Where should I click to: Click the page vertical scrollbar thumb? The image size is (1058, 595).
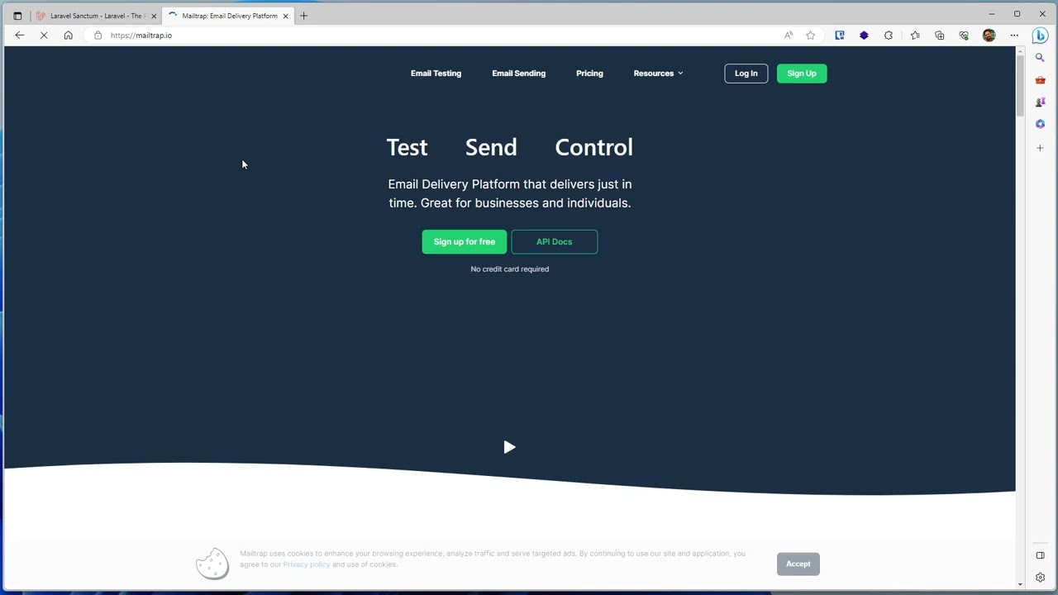click(x=1020, y=86)
